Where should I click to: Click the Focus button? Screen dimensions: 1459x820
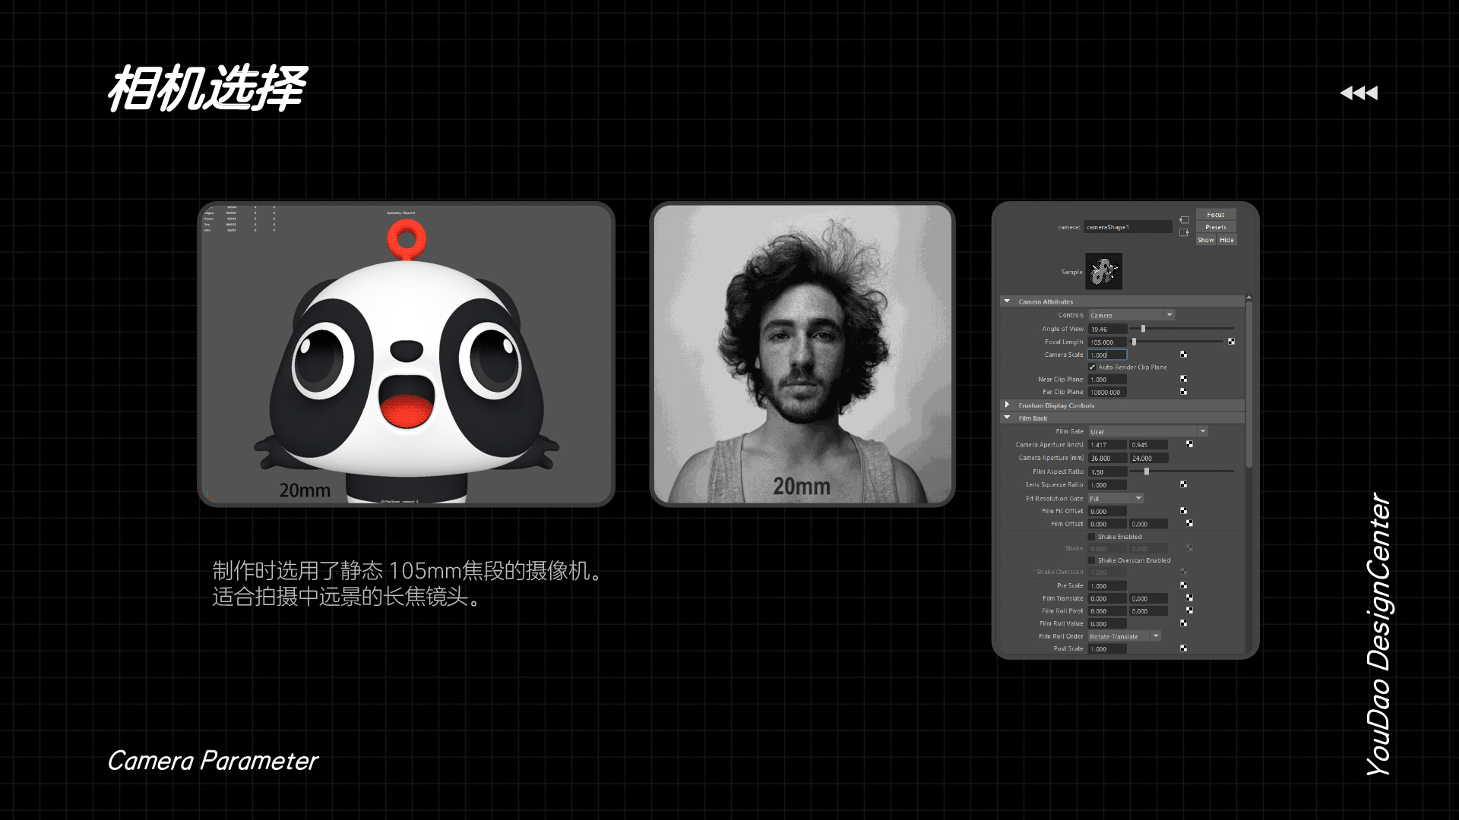pos(1216,215)
